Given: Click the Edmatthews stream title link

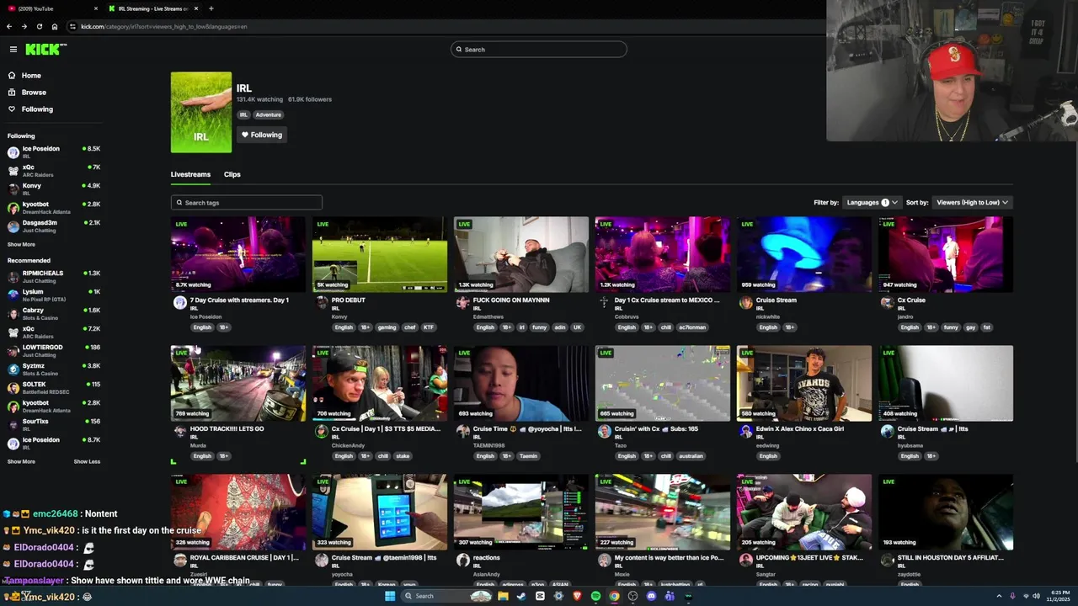Looking at the screenshot, I should point(511,300).
